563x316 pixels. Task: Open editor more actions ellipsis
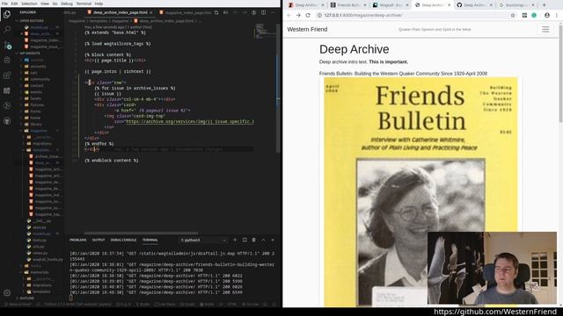point(273,12)
